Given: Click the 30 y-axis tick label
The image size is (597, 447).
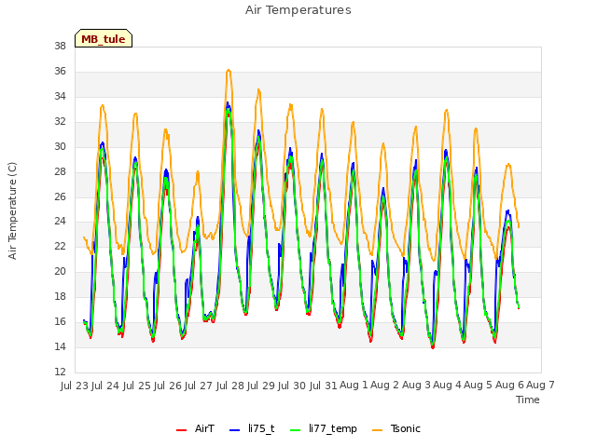Looking at the screenshot, I should point(60,147).
